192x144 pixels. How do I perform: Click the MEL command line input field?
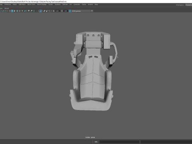click(x=120, y=142)
